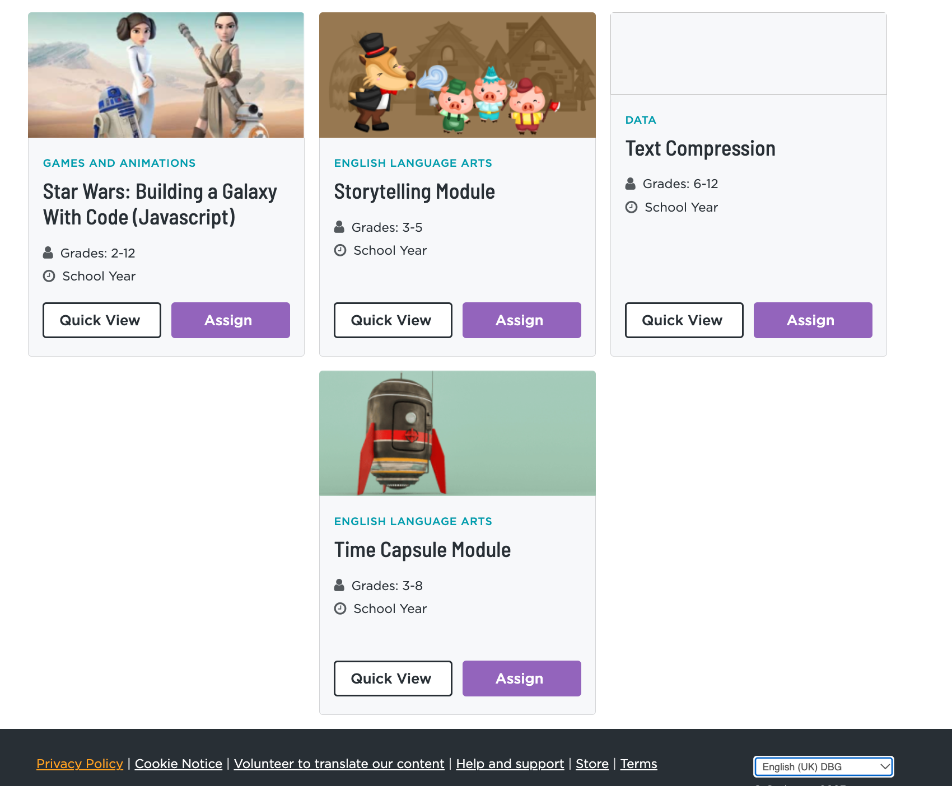Open Quick View for Star Wars course
This screenshot has height=786, width=952.
coord(102,320)
